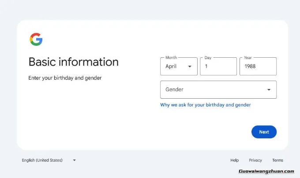Open the Month dropdown showing April
The width and height of the screenshot is (300, 178).
[x=178, y=67]
